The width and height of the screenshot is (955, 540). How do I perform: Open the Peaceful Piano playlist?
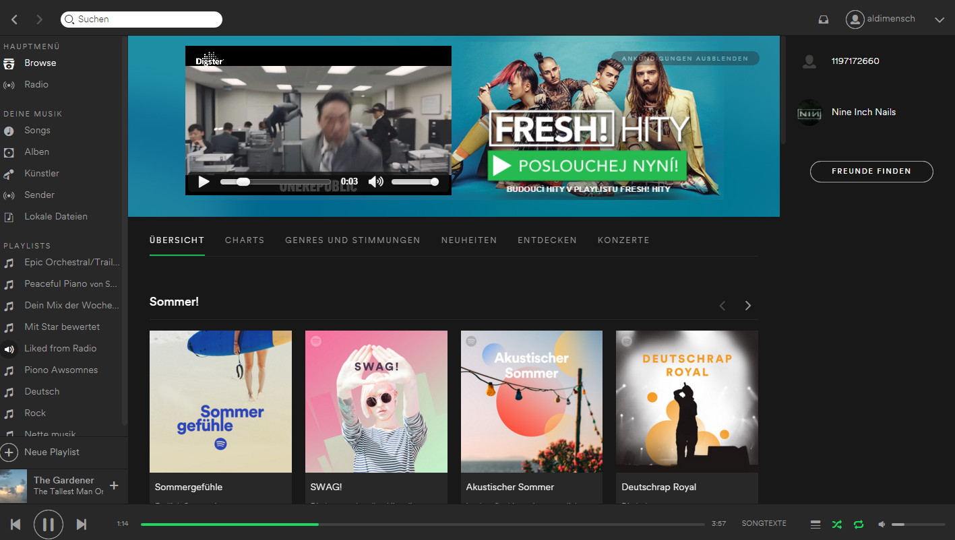tap(71, 284)
